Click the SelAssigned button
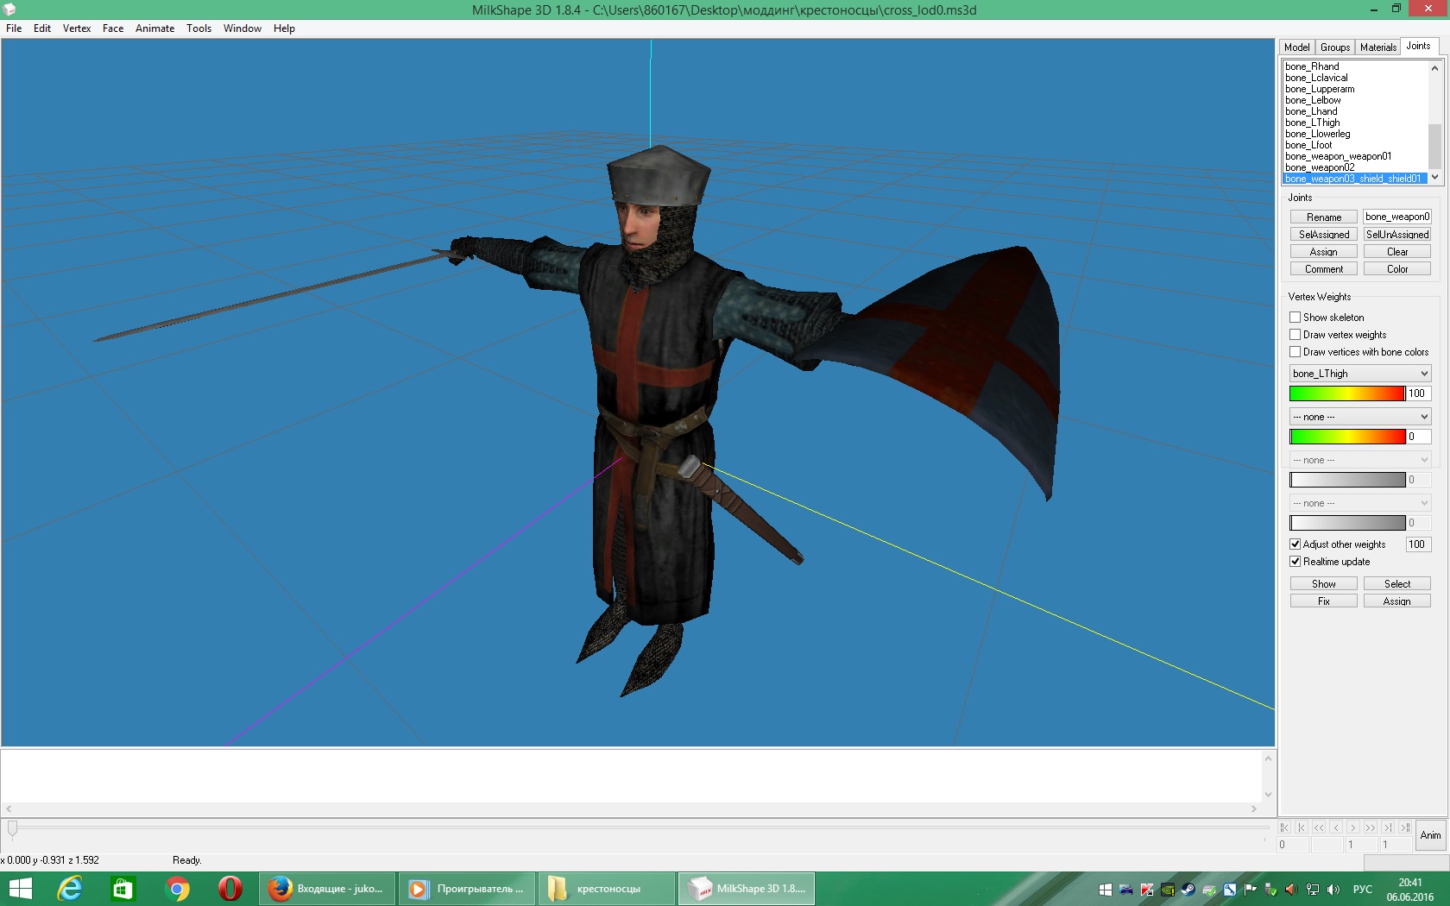Screen dimensions: 1450x906 click(x=1323, y=235)
